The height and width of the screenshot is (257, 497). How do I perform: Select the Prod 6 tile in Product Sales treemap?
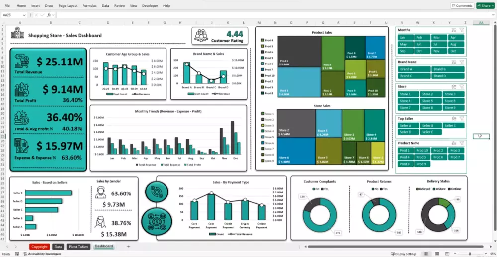coord(299,51)
